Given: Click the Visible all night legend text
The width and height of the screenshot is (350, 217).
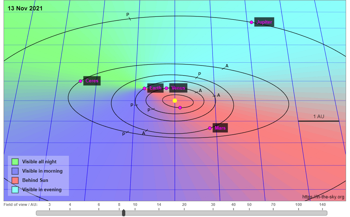Looking at the screenshot, I should tap(39, 162).
